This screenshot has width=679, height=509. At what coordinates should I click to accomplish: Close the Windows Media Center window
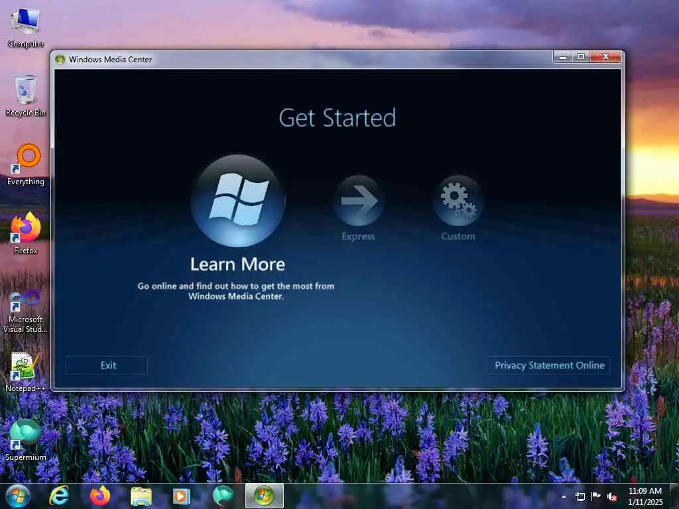coord(605,57)
